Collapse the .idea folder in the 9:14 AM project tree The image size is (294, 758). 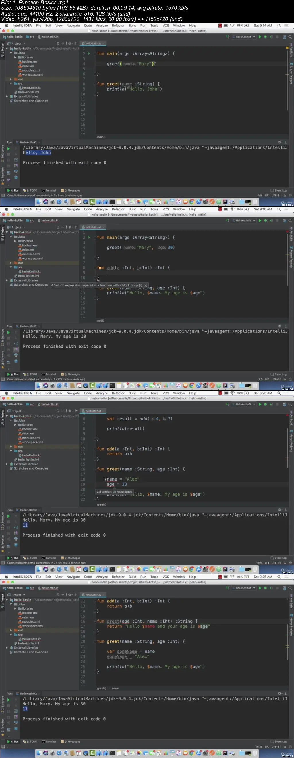(x=11, y=53)
